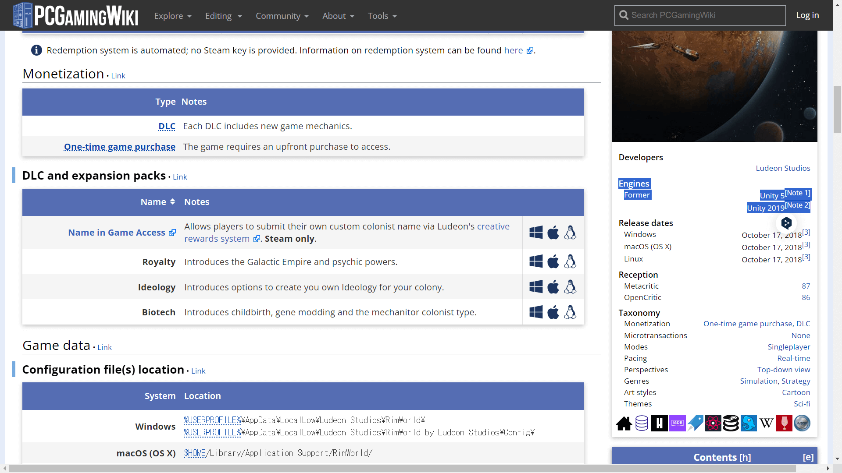842x473 pixels.
Task: Open the DLC link under Monetization
Action: (x=167, y=126)
